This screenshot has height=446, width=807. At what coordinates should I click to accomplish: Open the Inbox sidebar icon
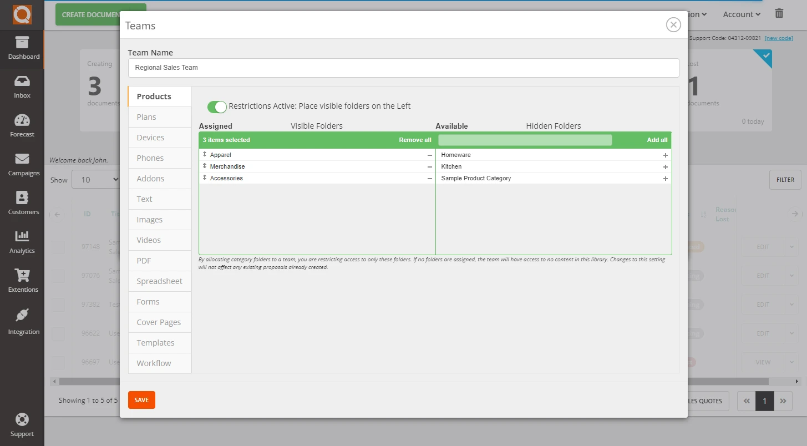click(22, 82)
